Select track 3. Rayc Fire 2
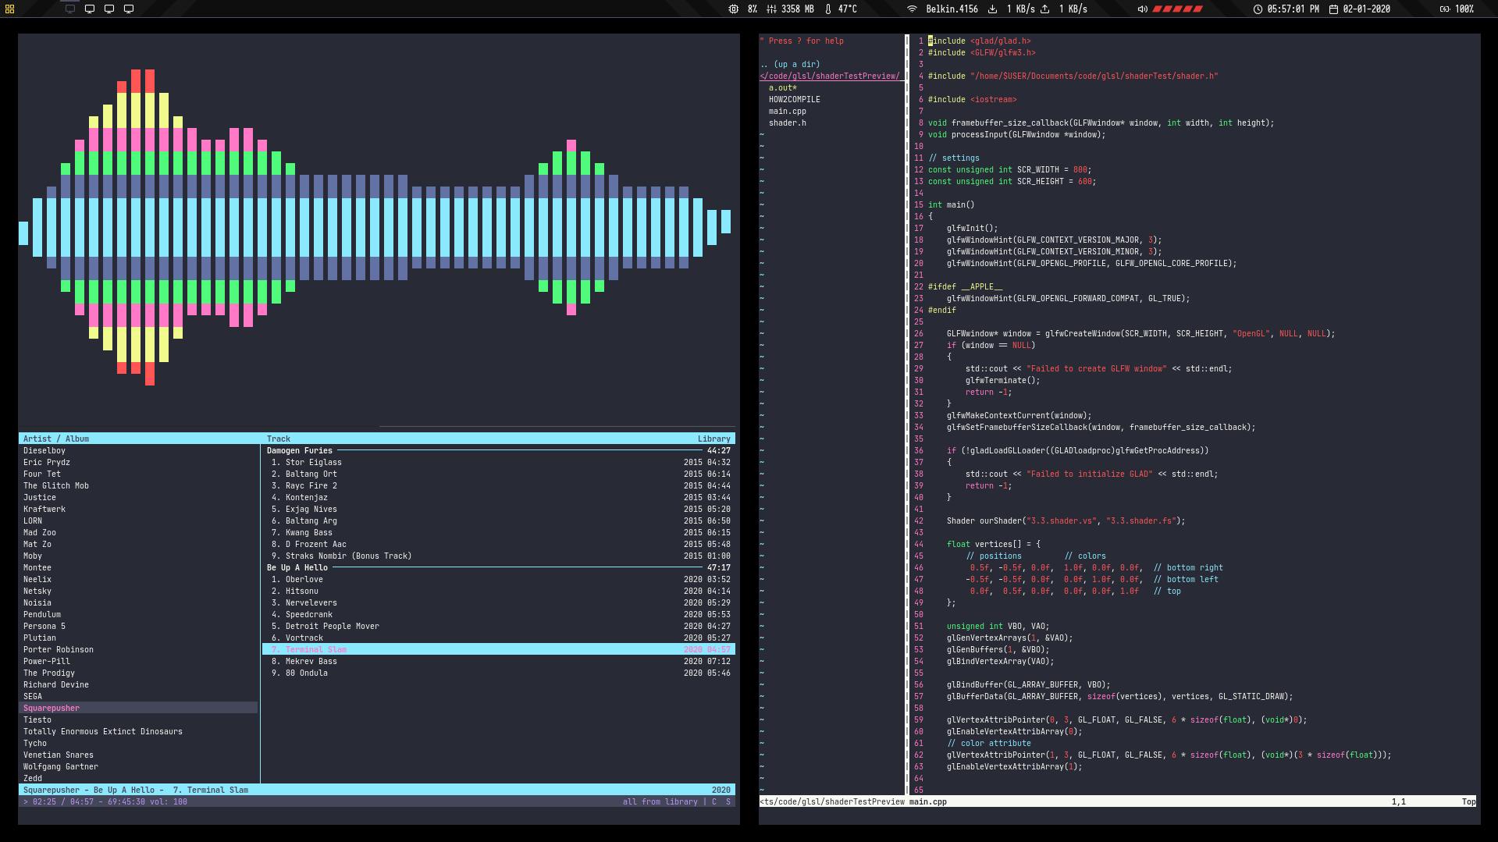 pos(499,485)
